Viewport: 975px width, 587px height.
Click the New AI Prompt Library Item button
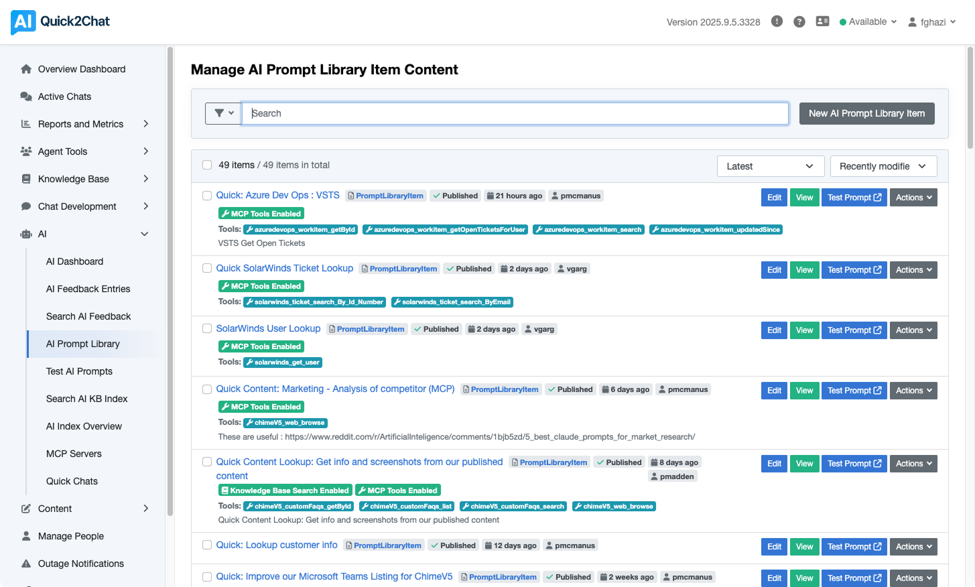tap(866, 113)
